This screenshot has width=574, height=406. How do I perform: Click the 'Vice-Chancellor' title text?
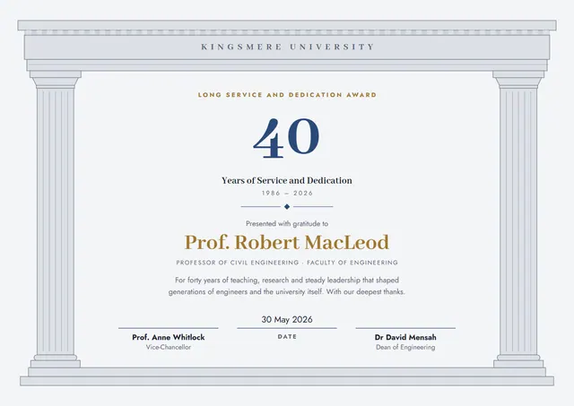tap(169, 347)
